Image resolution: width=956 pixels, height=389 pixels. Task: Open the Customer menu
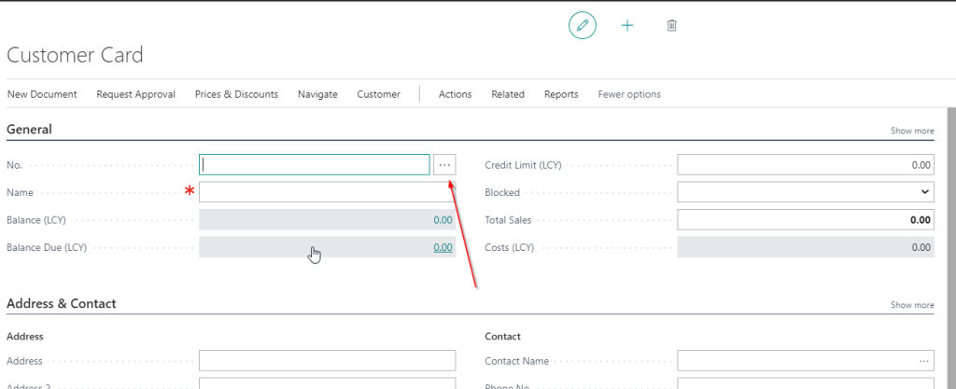click(x=378, y=94)
